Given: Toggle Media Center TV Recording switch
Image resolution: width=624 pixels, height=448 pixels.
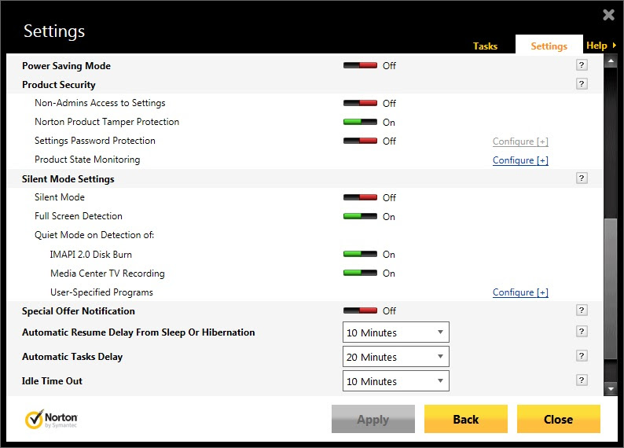Looking at the screenshot, I should pyautogui.click(x=360, y=273).
